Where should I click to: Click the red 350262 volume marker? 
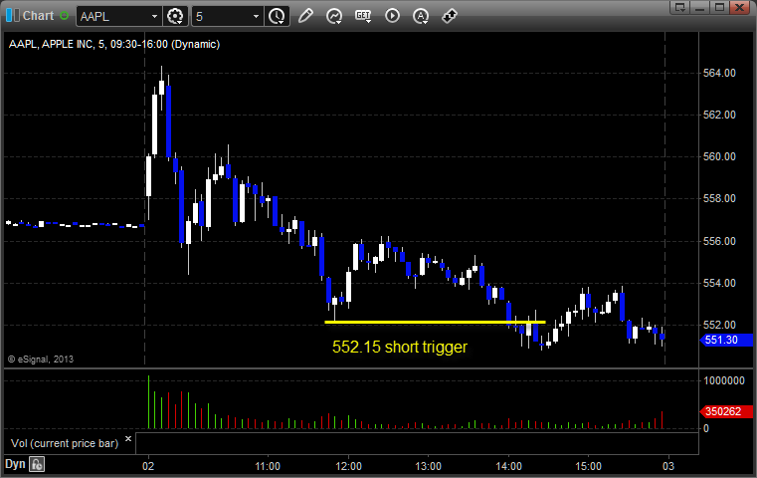726,411
